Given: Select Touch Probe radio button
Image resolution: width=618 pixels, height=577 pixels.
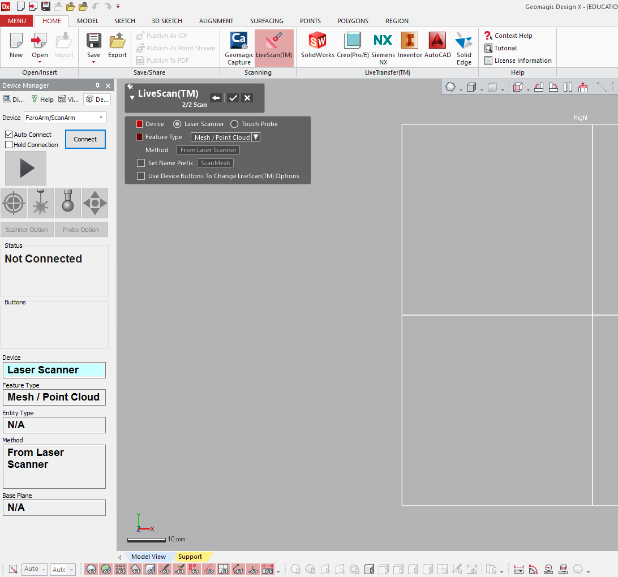Looking at the screenshot, I should (x=234, y=124).
